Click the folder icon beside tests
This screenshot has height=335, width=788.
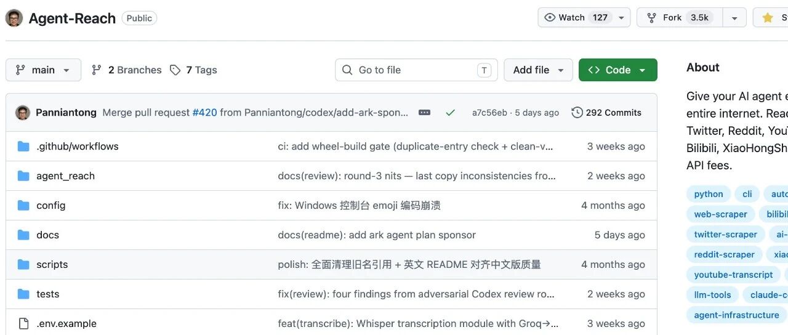(23, 294)
